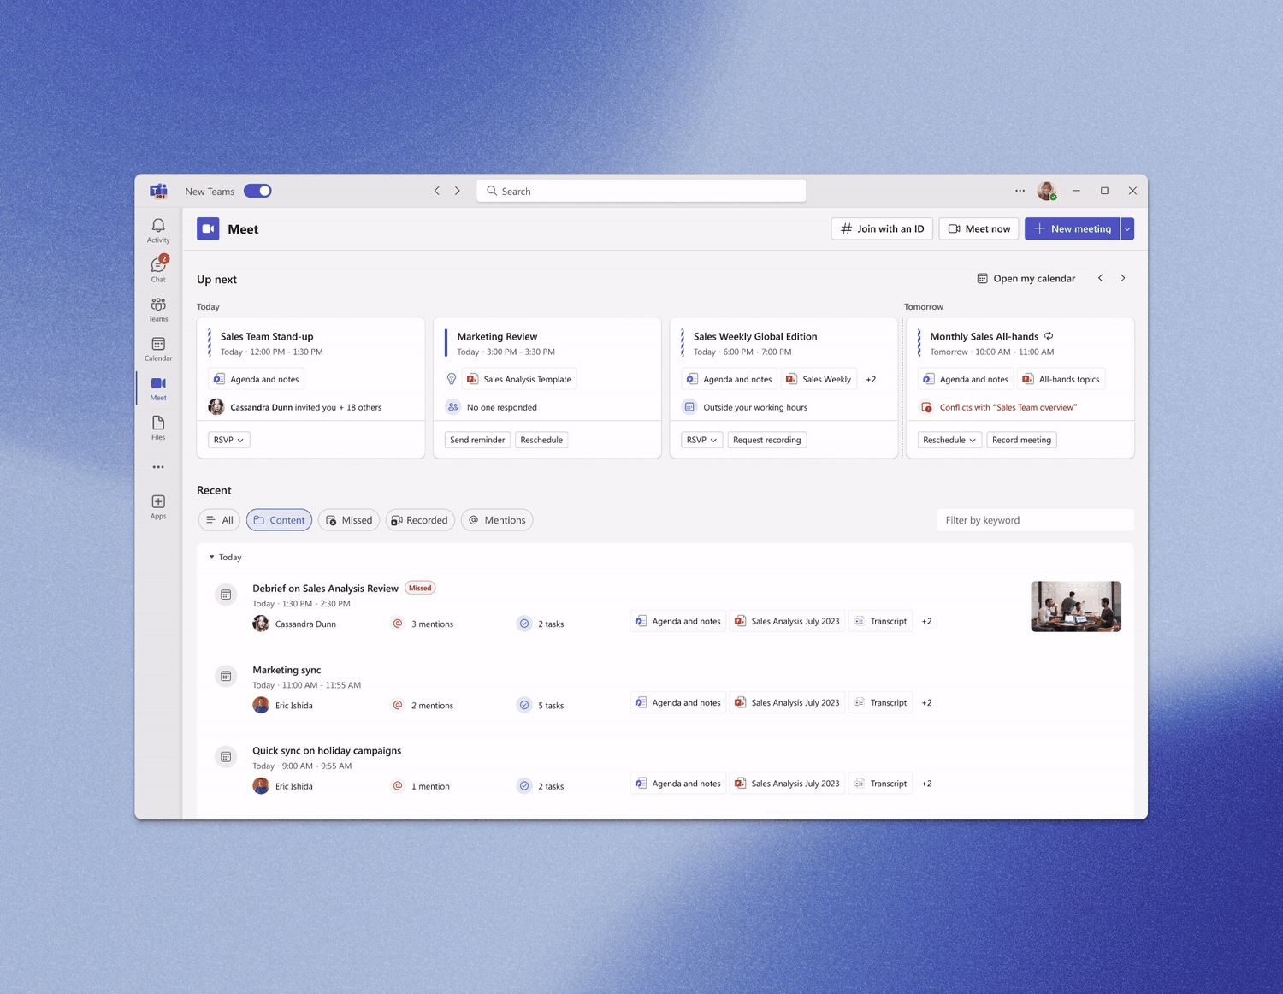Image resolution: width=1283 pixels, height=994 pixels.
Task: Open Chat in the sidebar
Action: coord(158,269)
